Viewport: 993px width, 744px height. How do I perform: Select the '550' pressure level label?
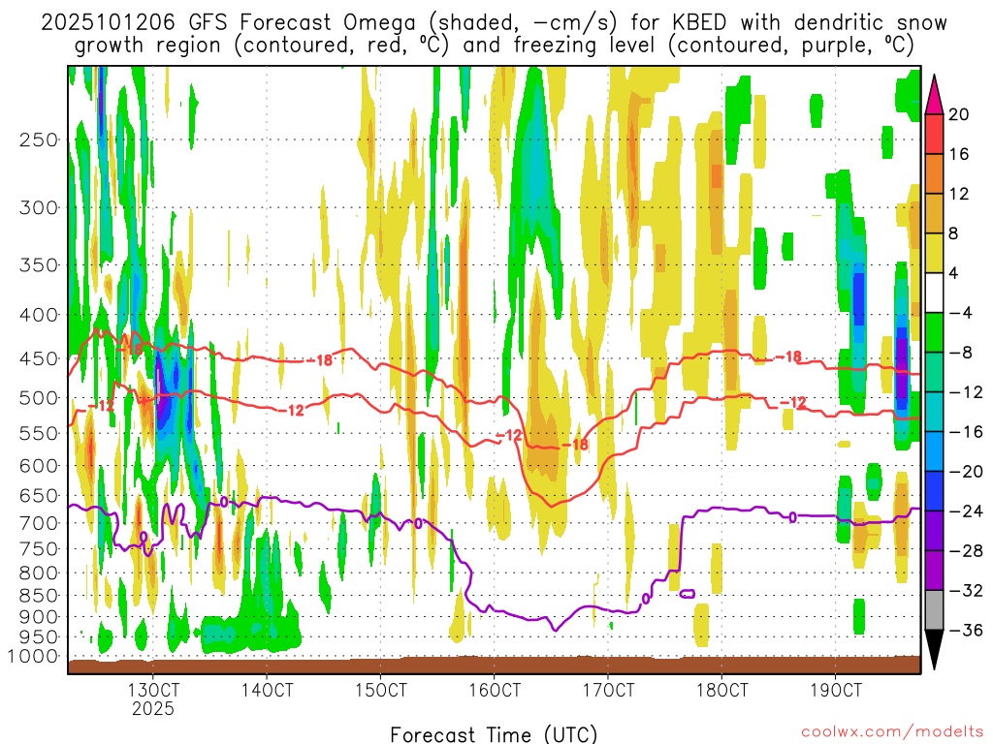39,433
